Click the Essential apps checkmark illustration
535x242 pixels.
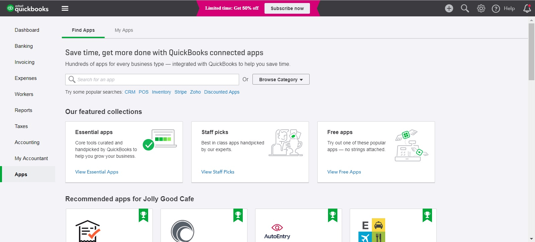coord(160,140)
